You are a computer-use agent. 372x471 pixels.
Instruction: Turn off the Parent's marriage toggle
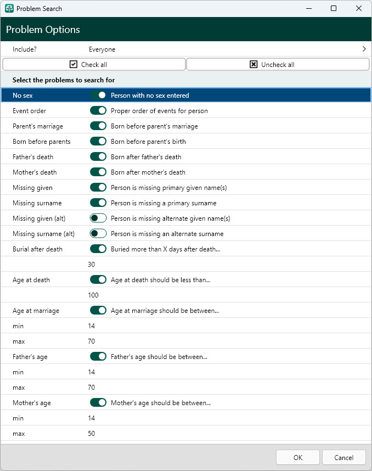98,126
